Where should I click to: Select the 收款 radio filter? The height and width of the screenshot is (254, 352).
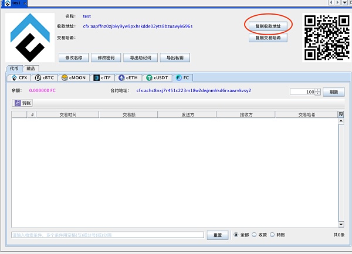255,235
